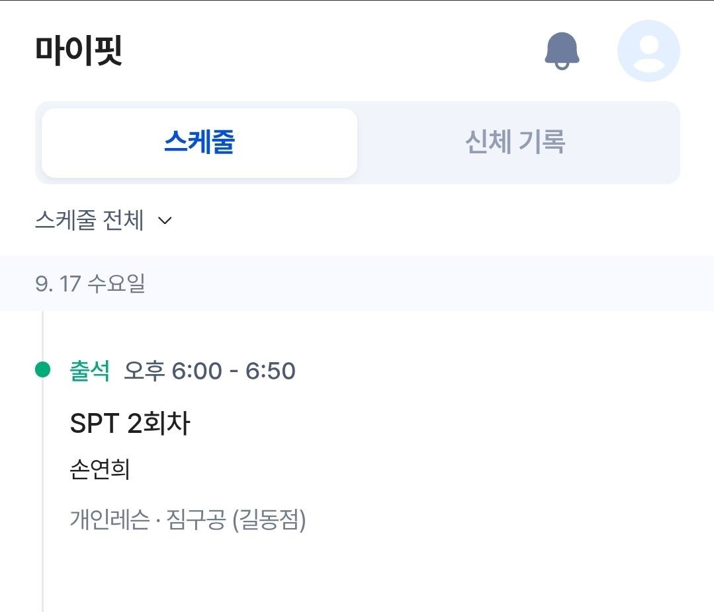Screen dimensions: 714x612
Task: Tap the 개인레슨 lesson type text
Action: tap(109, 520)
